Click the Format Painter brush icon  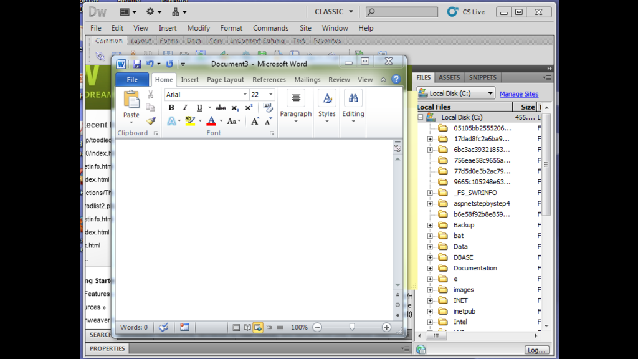click(x=150, y=121)
